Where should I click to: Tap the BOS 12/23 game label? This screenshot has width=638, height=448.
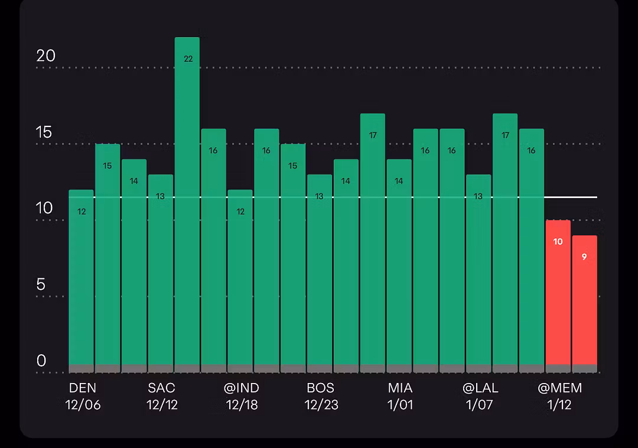(x=320, y=397)
